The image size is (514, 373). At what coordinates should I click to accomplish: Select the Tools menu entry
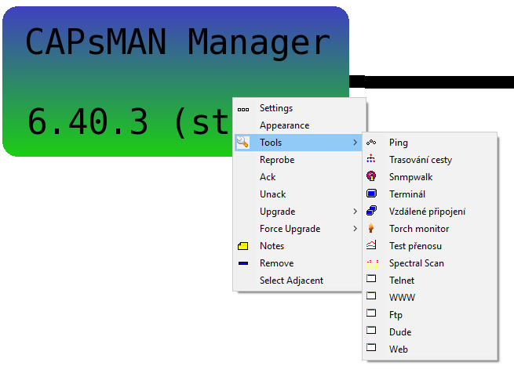[298, 143]
